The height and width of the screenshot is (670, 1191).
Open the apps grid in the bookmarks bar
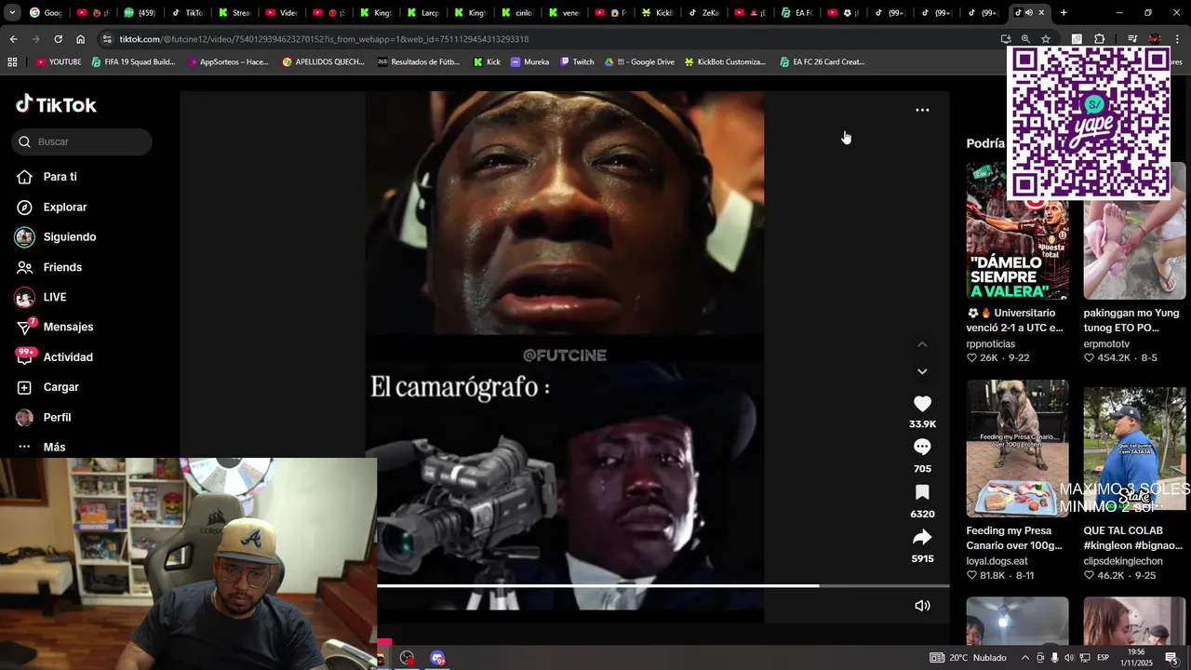click(x=12, y=62)
